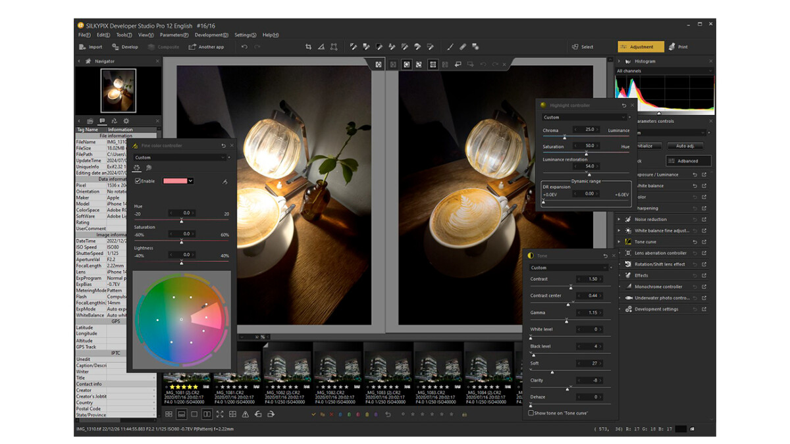This screenshot has width=790, height=444.
Task: Open the folder tab in info panel
Action: (90, 121)
